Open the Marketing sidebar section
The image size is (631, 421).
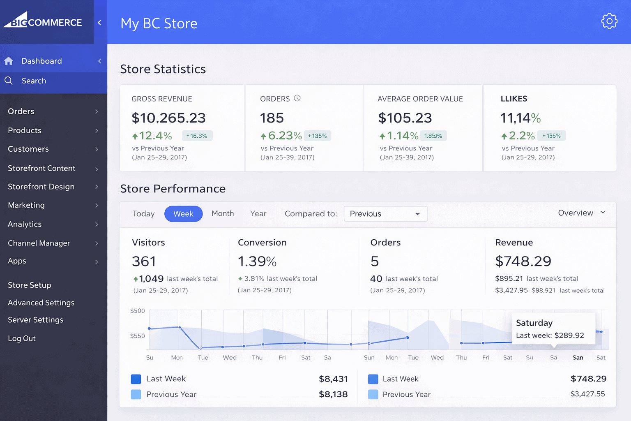click(x=26, y=205)
